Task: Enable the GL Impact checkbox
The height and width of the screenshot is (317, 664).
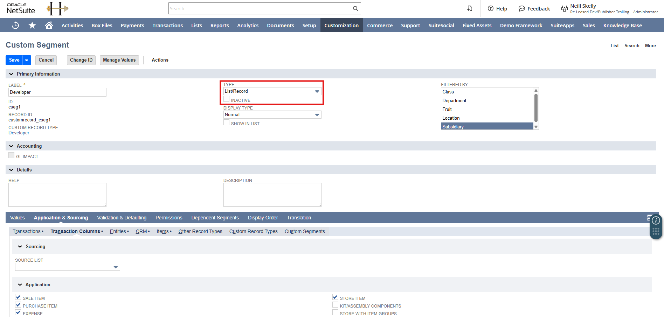Action: pyautogui.click(x=12, y=155)
